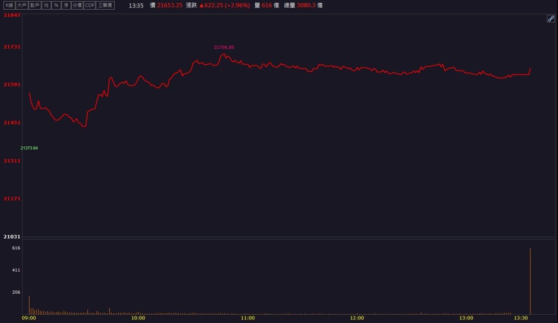Toggle the 三關價 button
This screenshot has width=558, height=323.
click(x=105, y=5)
